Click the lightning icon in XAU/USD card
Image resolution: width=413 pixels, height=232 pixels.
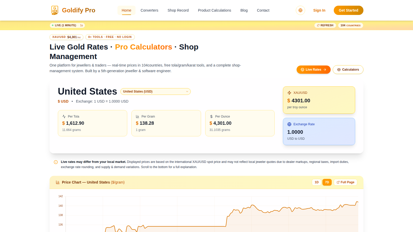point(289,93)
